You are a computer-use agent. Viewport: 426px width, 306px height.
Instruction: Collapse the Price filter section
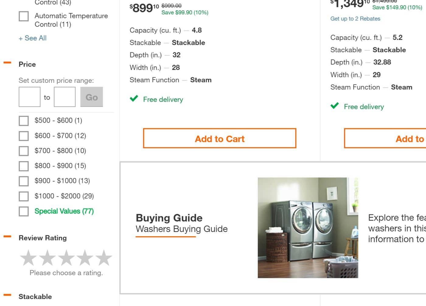[7, 63]
